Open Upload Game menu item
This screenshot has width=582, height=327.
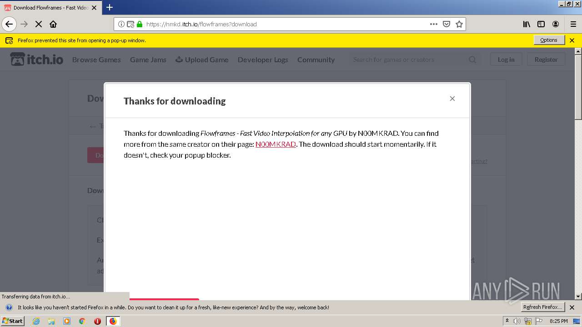[202, 59]
